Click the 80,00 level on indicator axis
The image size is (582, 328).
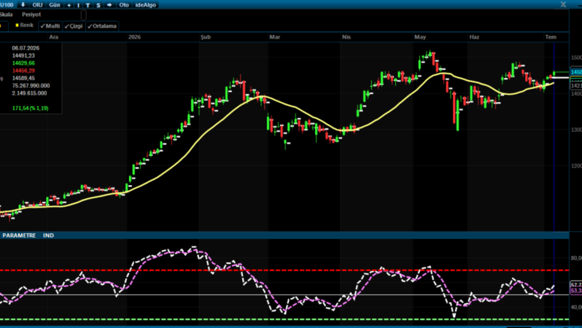[x=576, y=258]
